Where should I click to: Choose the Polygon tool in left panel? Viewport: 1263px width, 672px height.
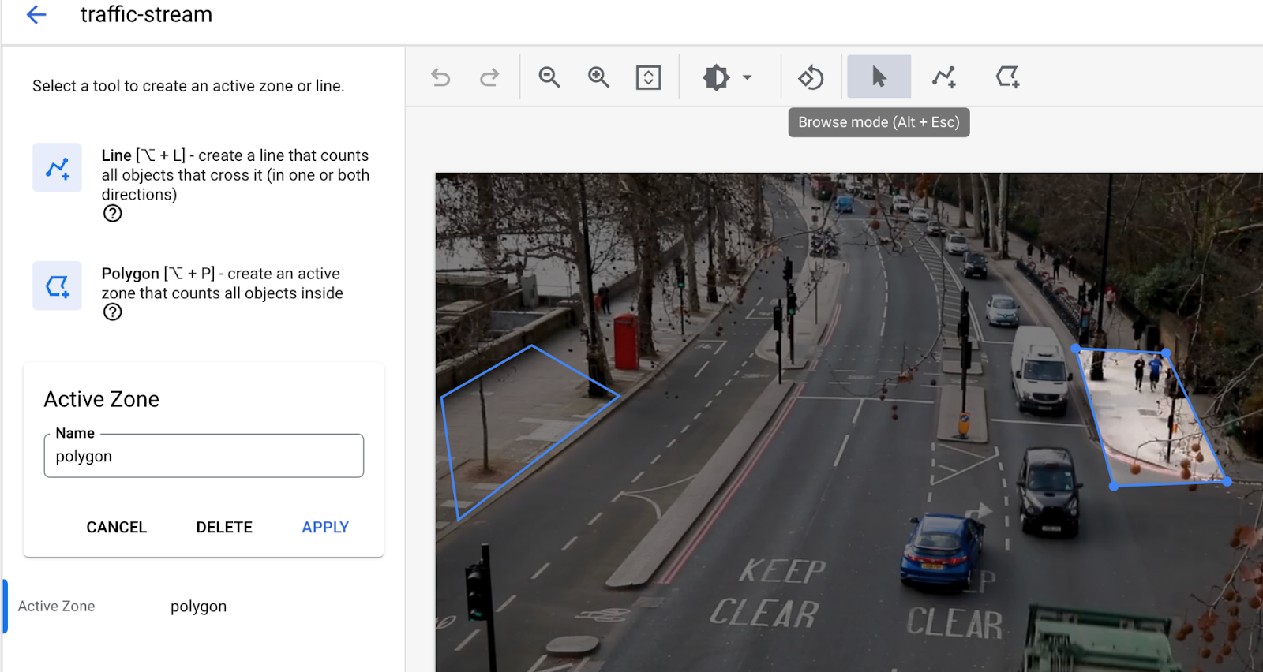57,286
